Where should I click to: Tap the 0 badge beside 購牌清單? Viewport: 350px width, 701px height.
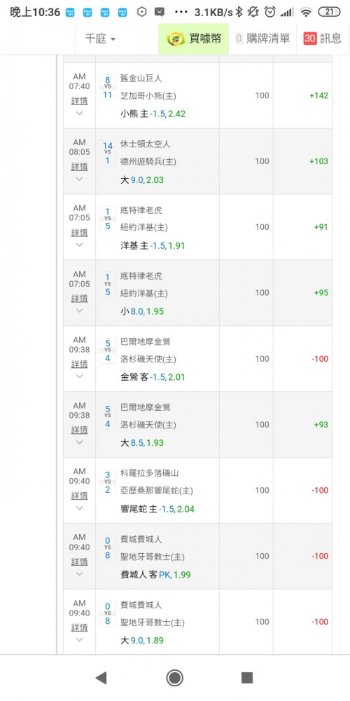click(239, 39)
